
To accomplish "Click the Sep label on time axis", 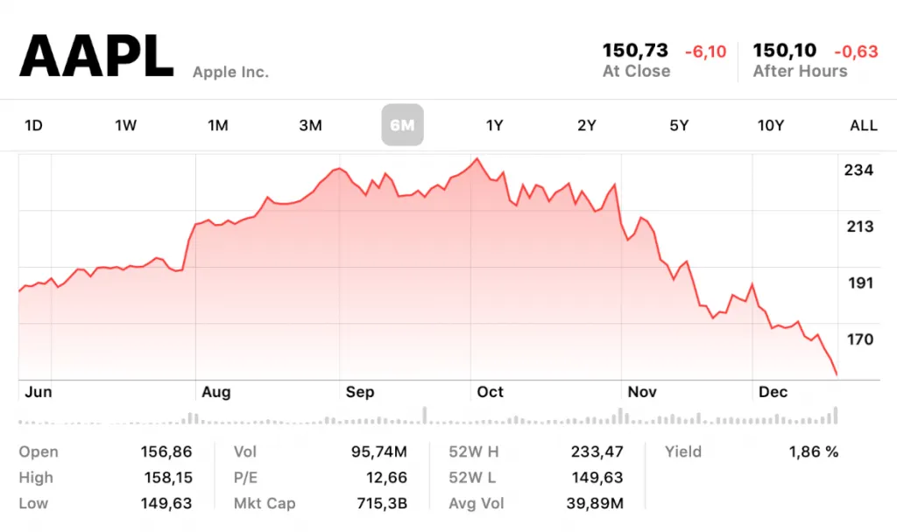I will click(360, 392).
